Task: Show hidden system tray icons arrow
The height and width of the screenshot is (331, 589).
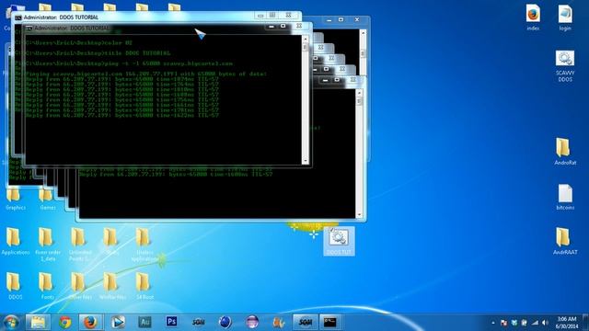Action: tap(493, 323)
